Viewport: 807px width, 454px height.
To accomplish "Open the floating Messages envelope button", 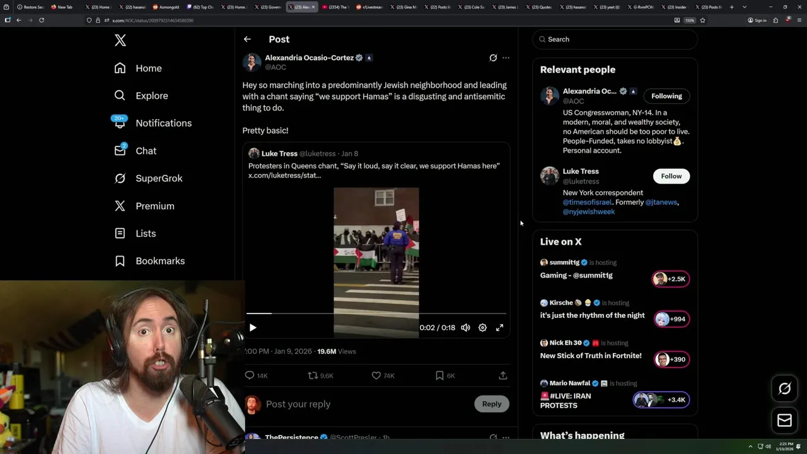I will click(784, 421).
